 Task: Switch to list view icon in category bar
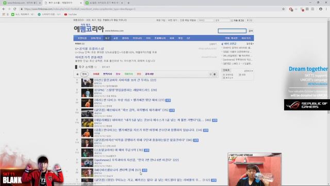pyautogui.click(x=210, y=74)
